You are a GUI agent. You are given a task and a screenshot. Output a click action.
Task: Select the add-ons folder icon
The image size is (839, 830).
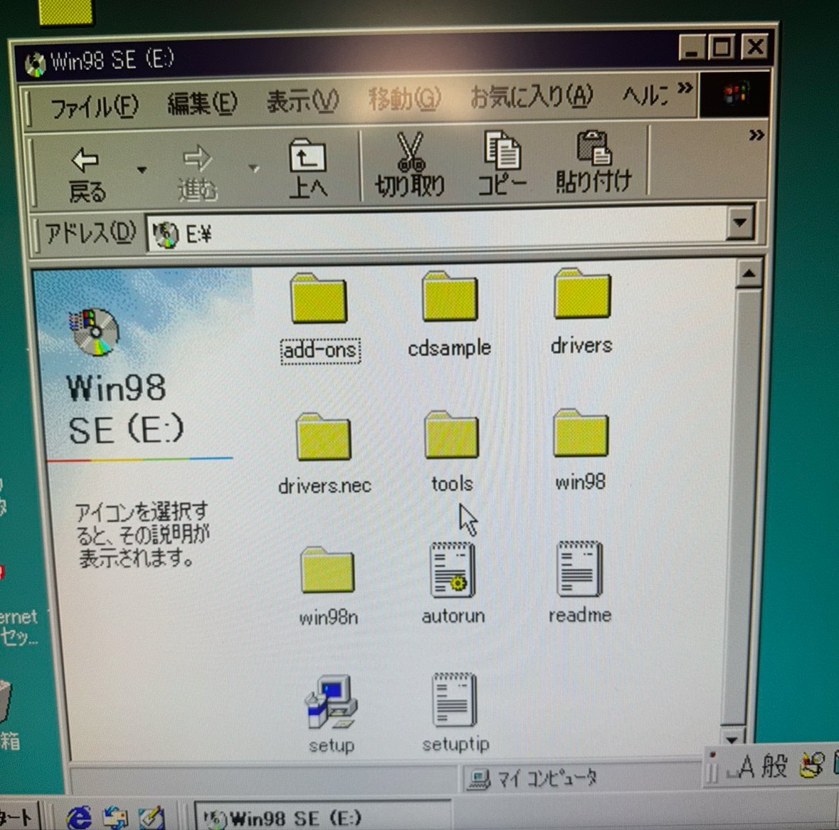point(319,298)
